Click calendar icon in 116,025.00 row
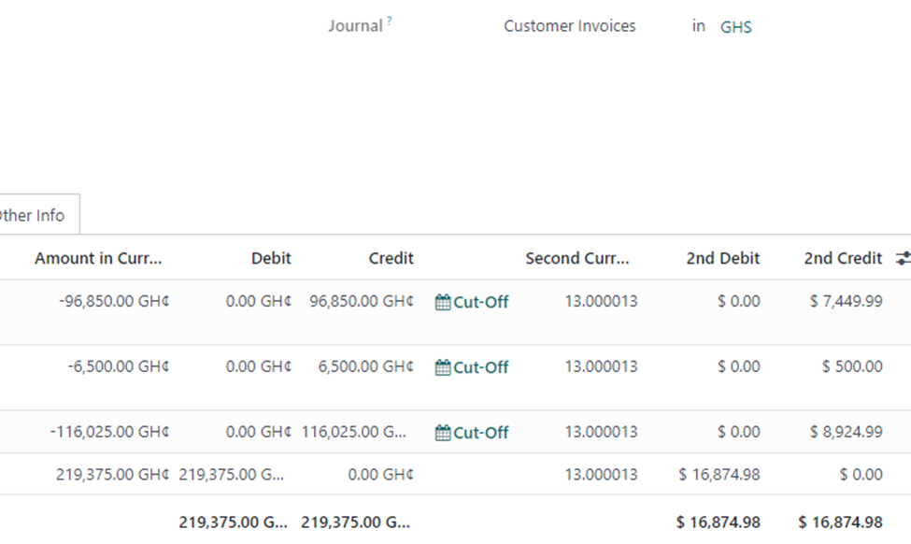The height and width of the screenshot is (544, 911). [x=443, y=433]
